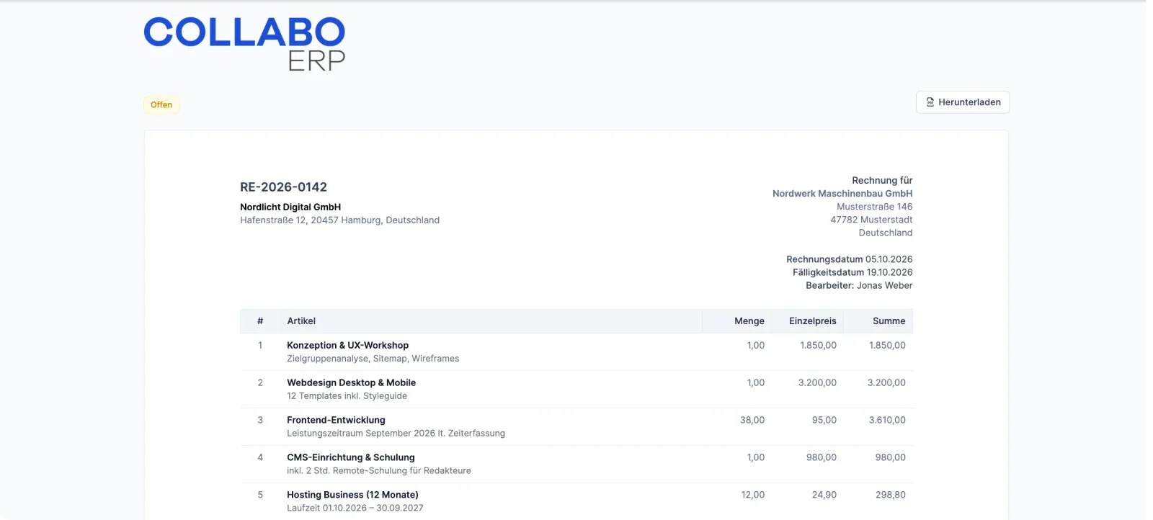1153x520 pixels.
Task: Click the # column header
Action: pyautogui.click(x=260, y=321)
